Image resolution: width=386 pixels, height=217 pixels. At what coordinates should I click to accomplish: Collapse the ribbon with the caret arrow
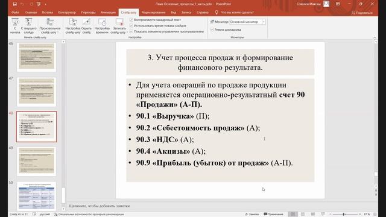375,37
